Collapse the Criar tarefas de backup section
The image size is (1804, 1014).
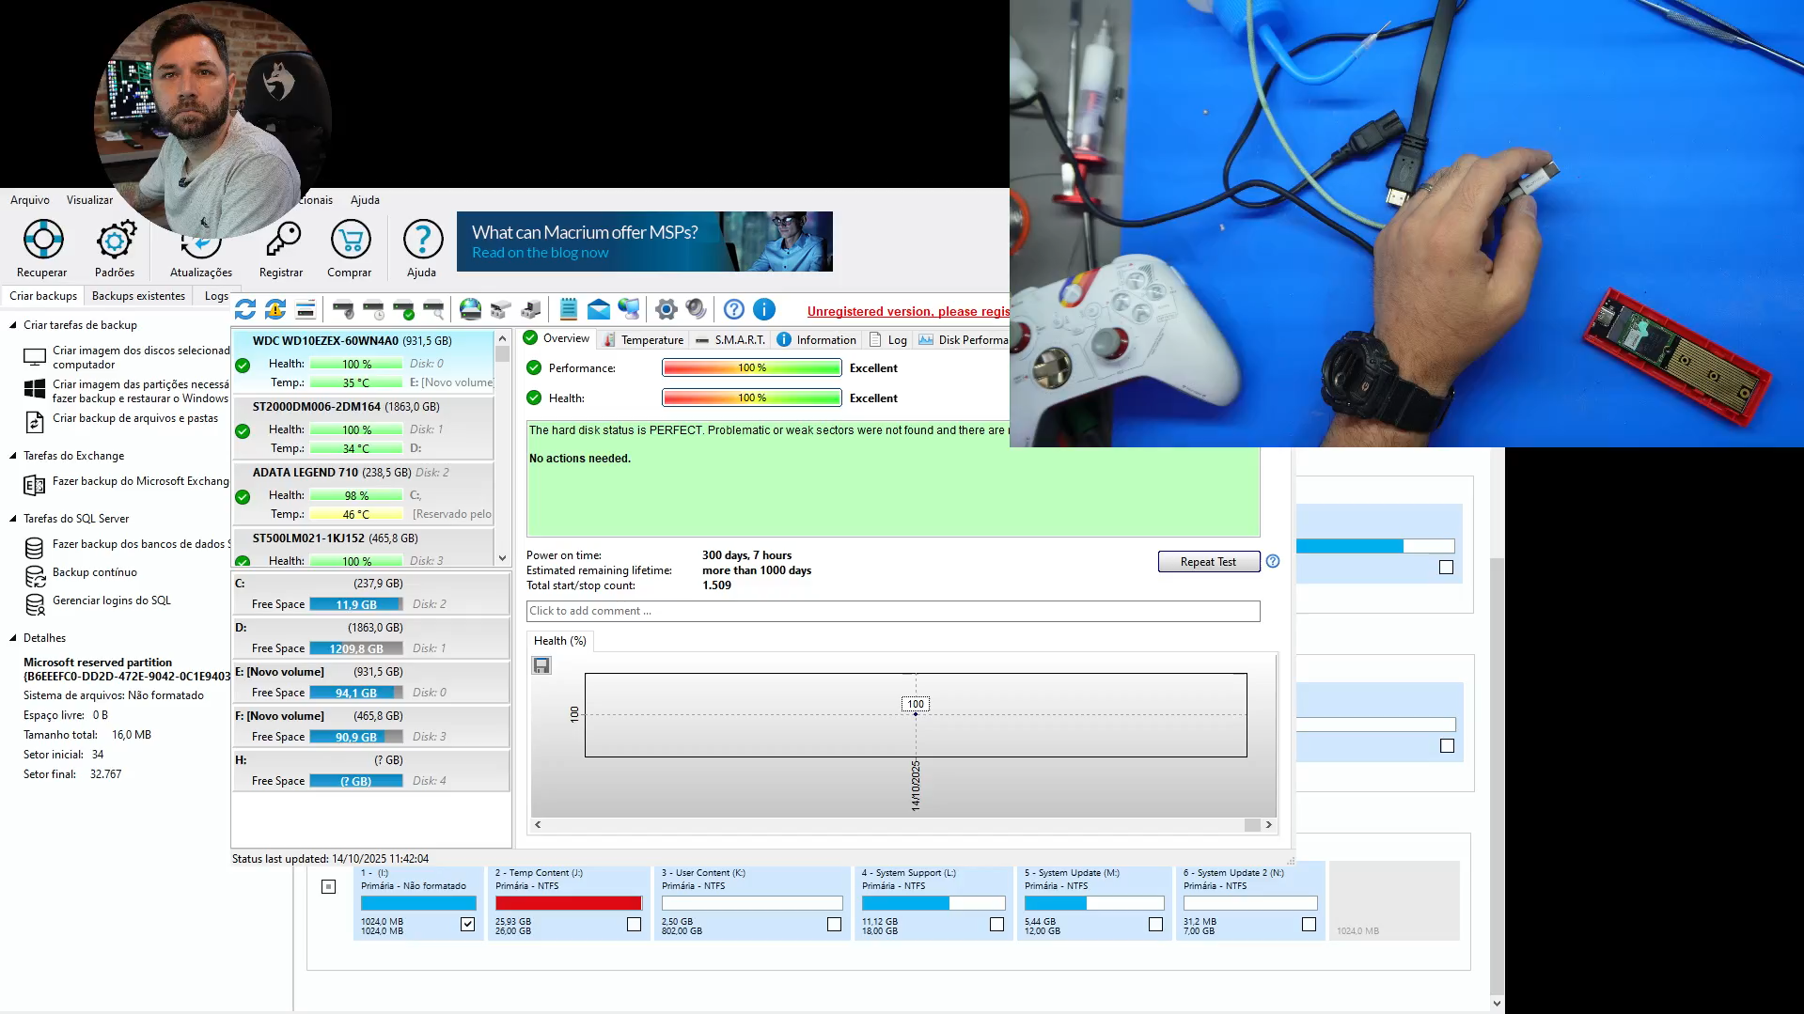coord(13,325)
